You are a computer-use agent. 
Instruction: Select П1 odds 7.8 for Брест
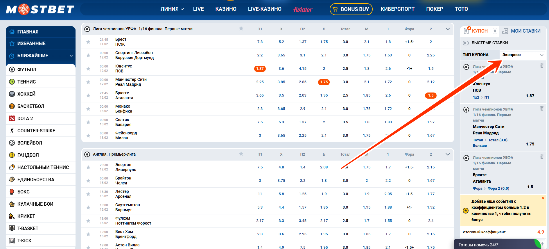pyautogui.click(x=260, y=42)
